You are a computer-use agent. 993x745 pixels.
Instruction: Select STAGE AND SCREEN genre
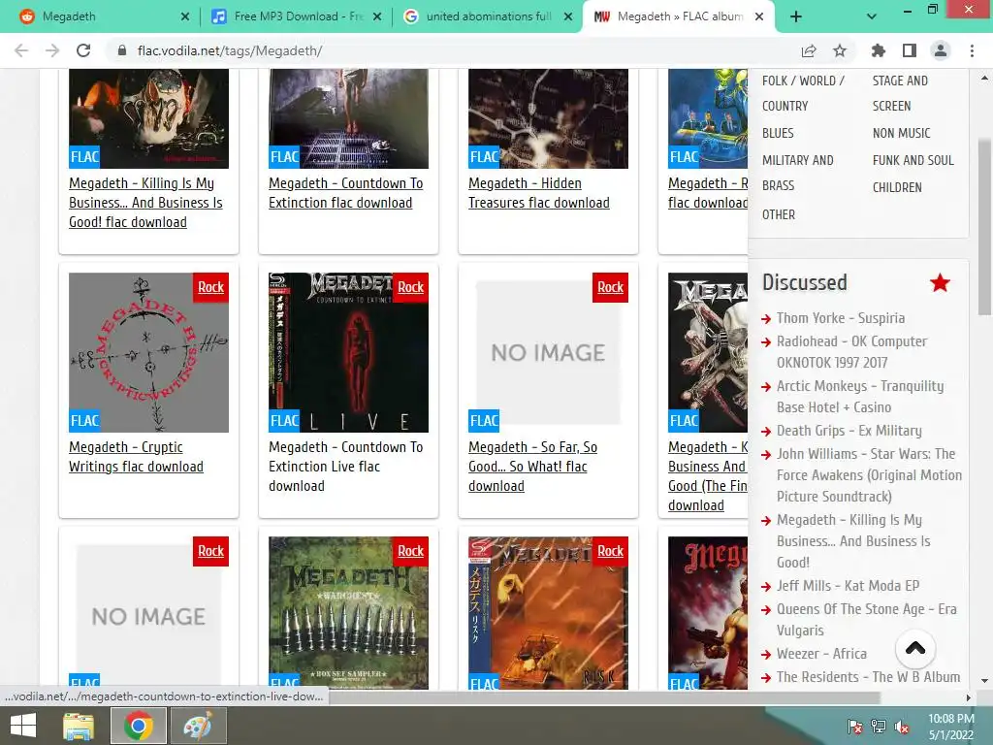pos(900,93)
